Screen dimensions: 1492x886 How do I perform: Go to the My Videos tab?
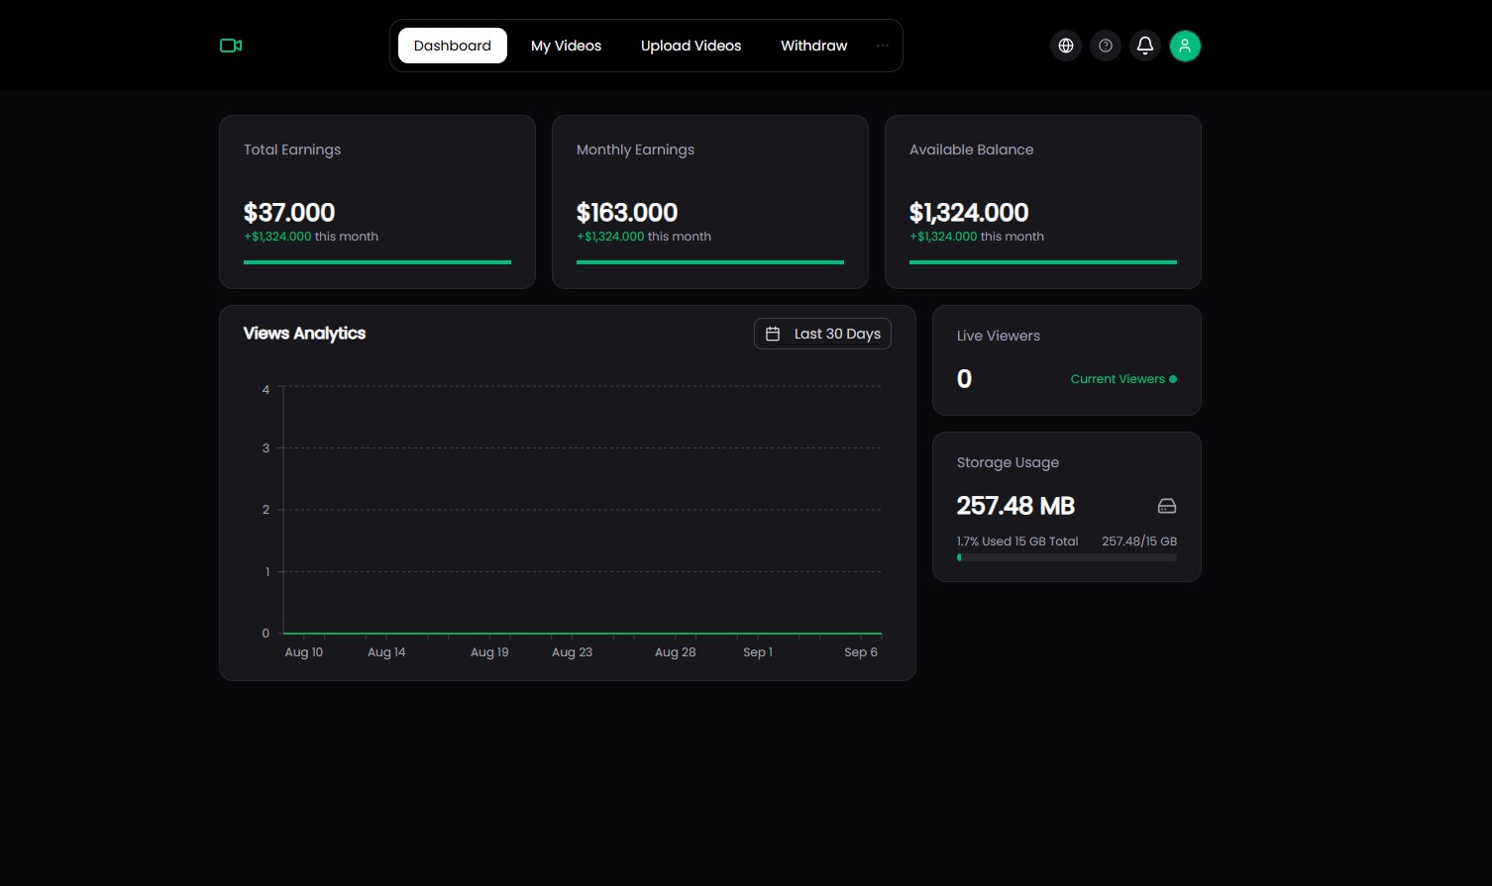tap(566, 46)
